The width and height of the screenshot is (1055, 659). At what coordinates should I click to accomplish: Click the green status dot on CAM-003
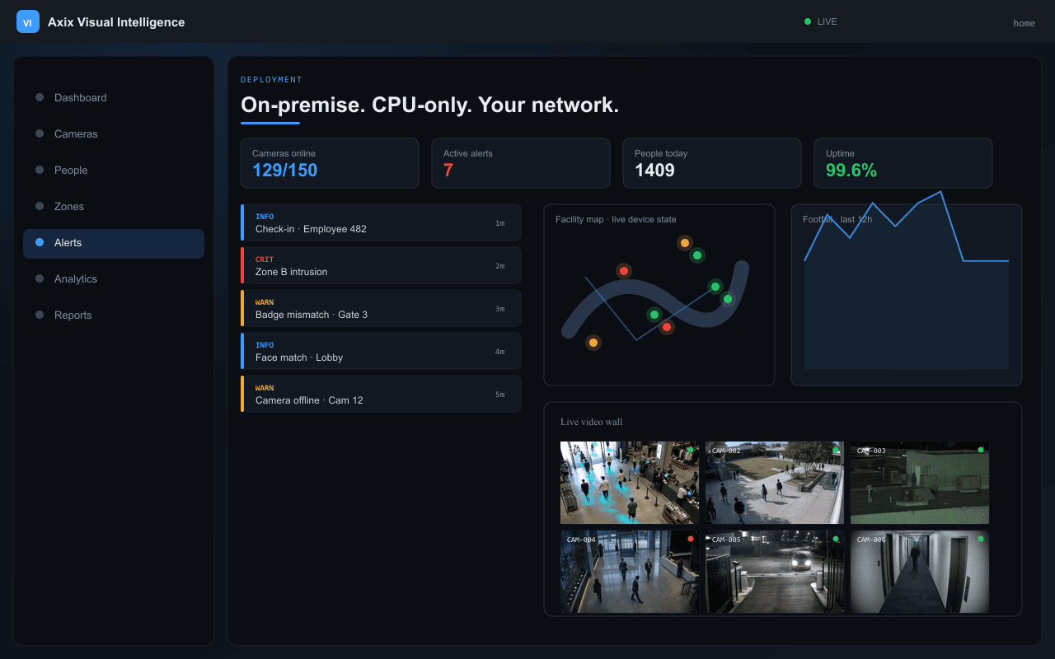click(x=981, y=450)
